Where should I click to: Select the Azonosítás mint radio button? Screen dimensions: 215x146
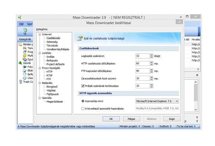pyautogui.click(x=83, y=101)
